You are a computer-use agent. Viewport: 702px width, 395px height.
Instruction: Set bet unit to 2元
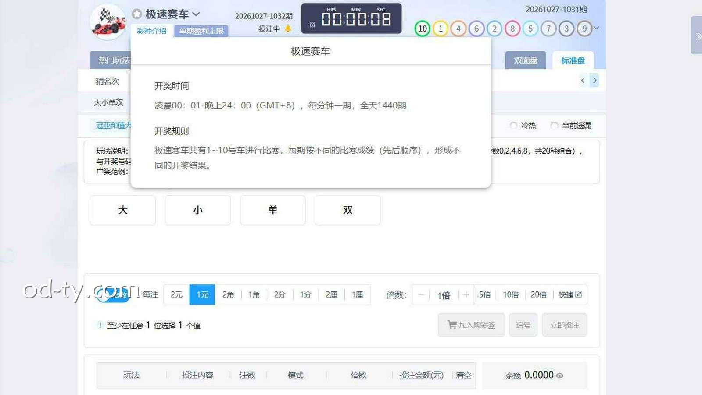(177, 294)
